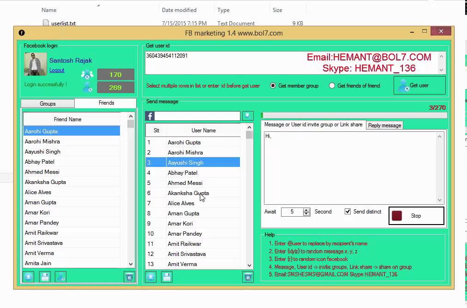Toggle the Send distinct checkbox
The height and width of the screenshot is (308, 467).
[347, 212]
